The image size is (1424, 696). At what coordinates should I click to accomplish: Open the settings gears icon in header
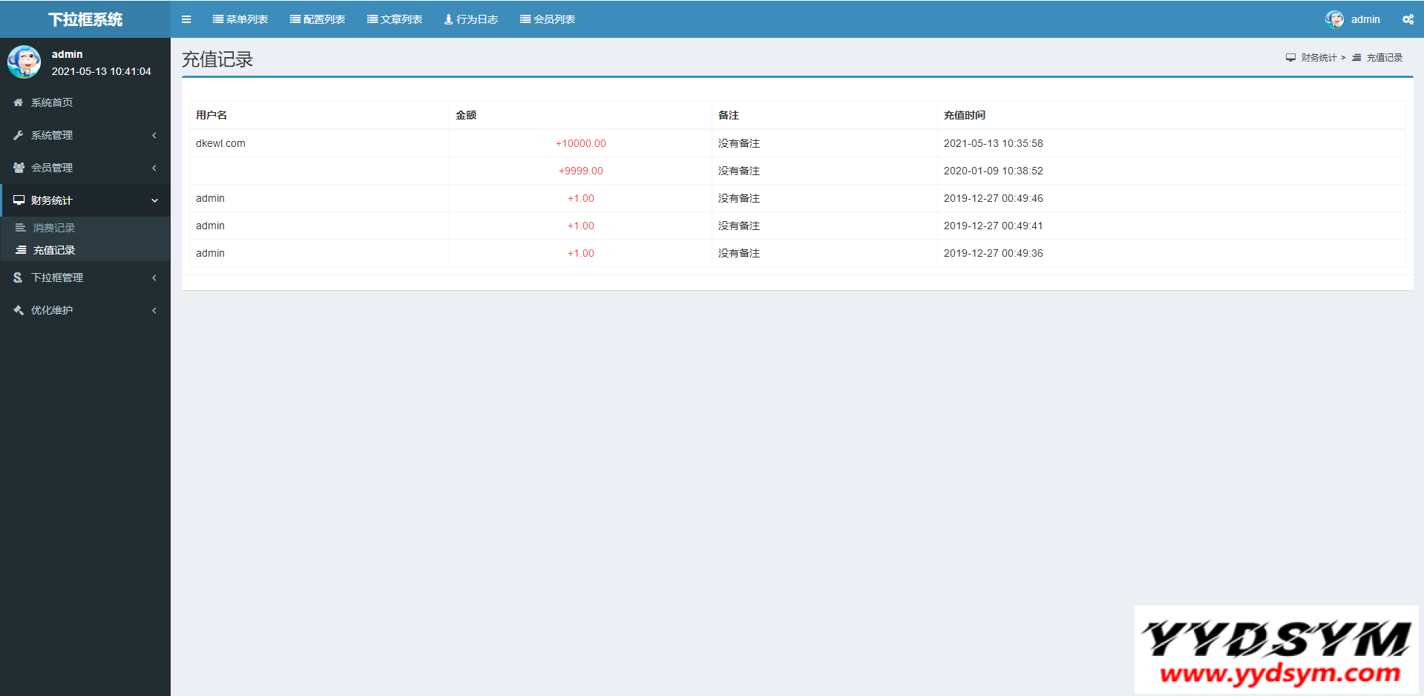pos(1408,19)
